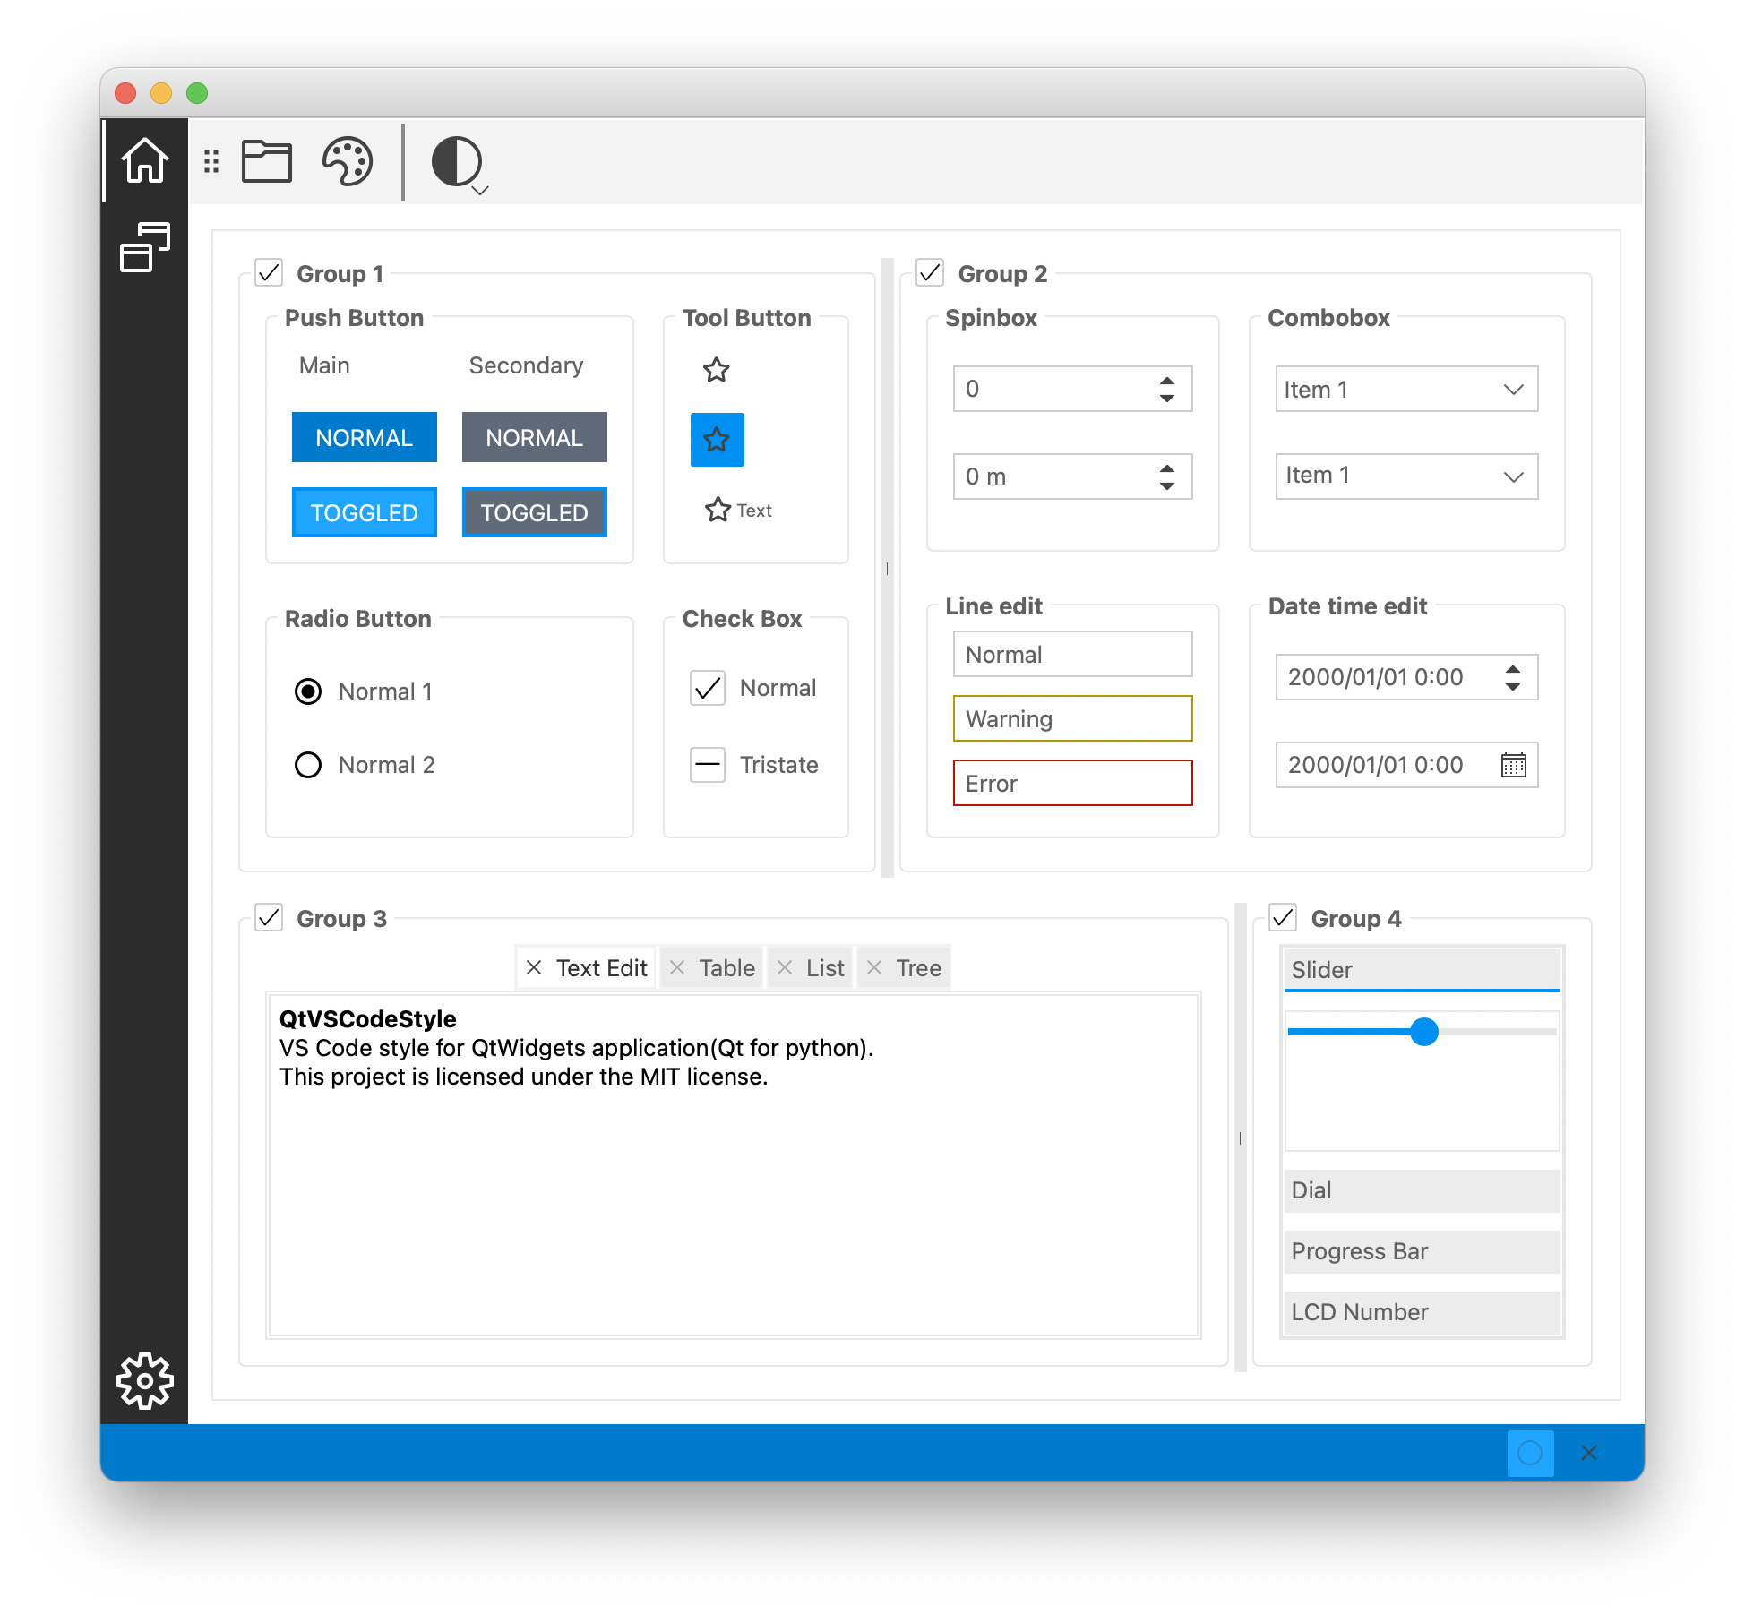Click the Warning line edit field
The height and width of the screenshot is (1614, 1745).
1072,719
